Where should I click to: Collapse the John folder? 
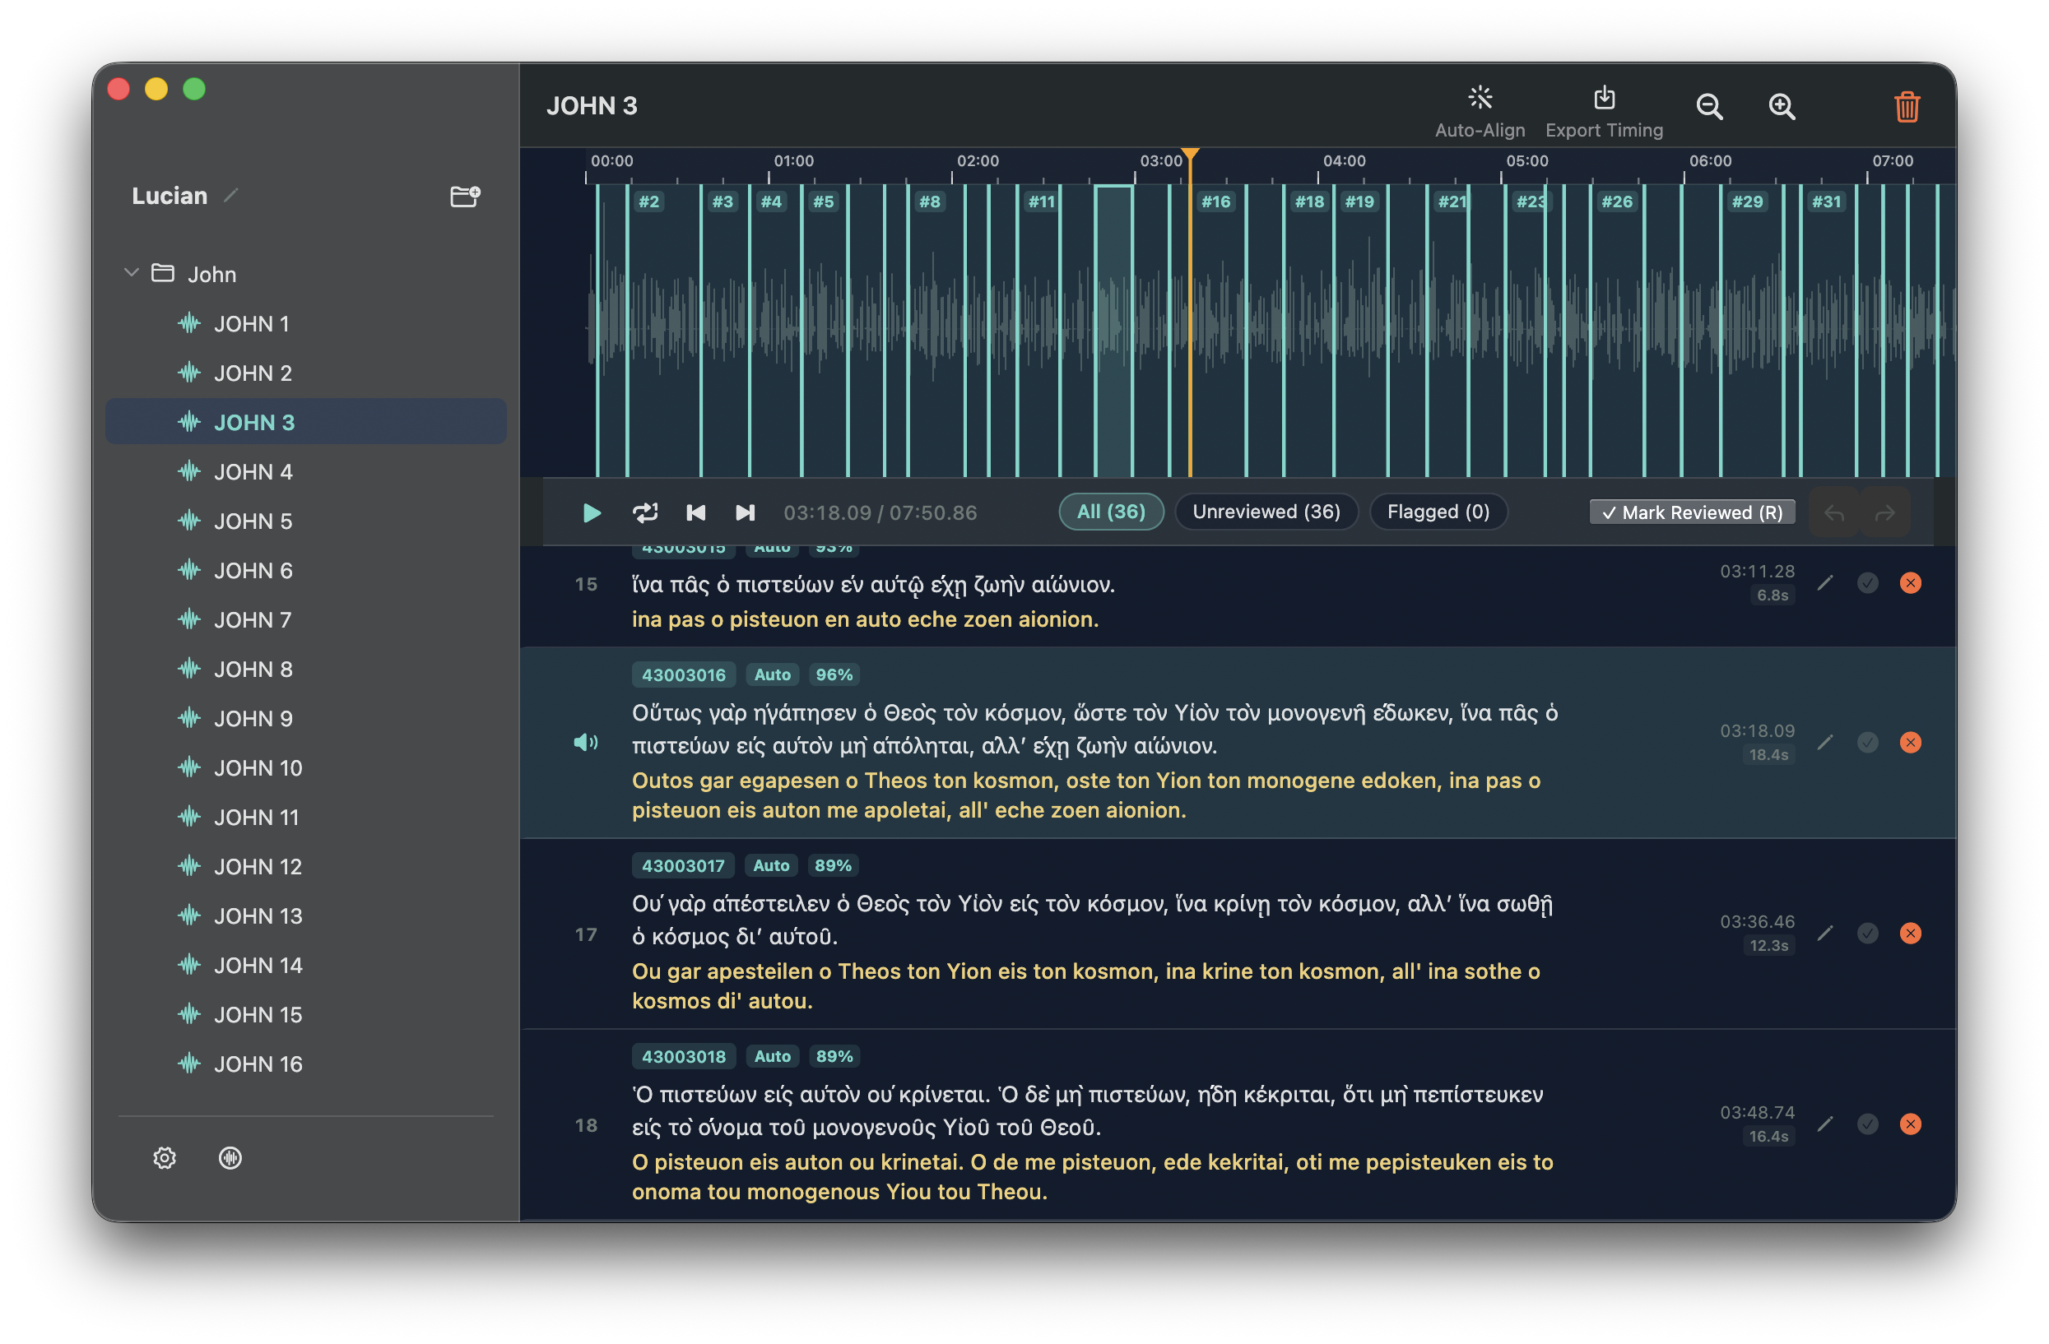pyautogui.click(x=131, y=274)
